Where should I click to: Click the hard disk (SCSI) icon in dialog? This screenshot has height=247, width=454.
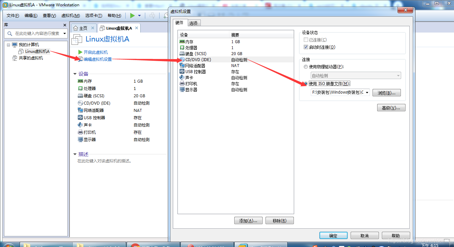[182, 54]
